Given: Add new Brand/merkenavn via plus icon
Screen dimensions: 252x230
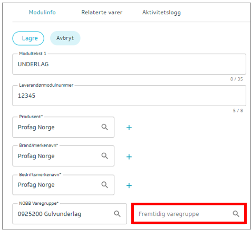Looking at the screenshot, I should [129, 156].
